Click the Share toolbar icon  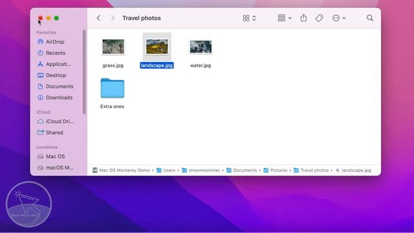[303, 18]
